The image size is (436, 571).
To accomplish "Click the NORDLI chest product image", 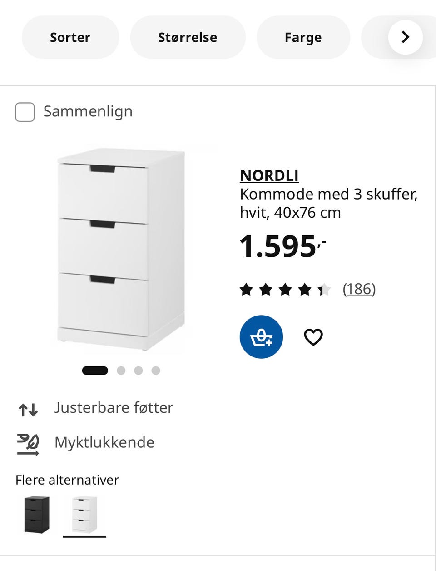I will click(121, 249).
